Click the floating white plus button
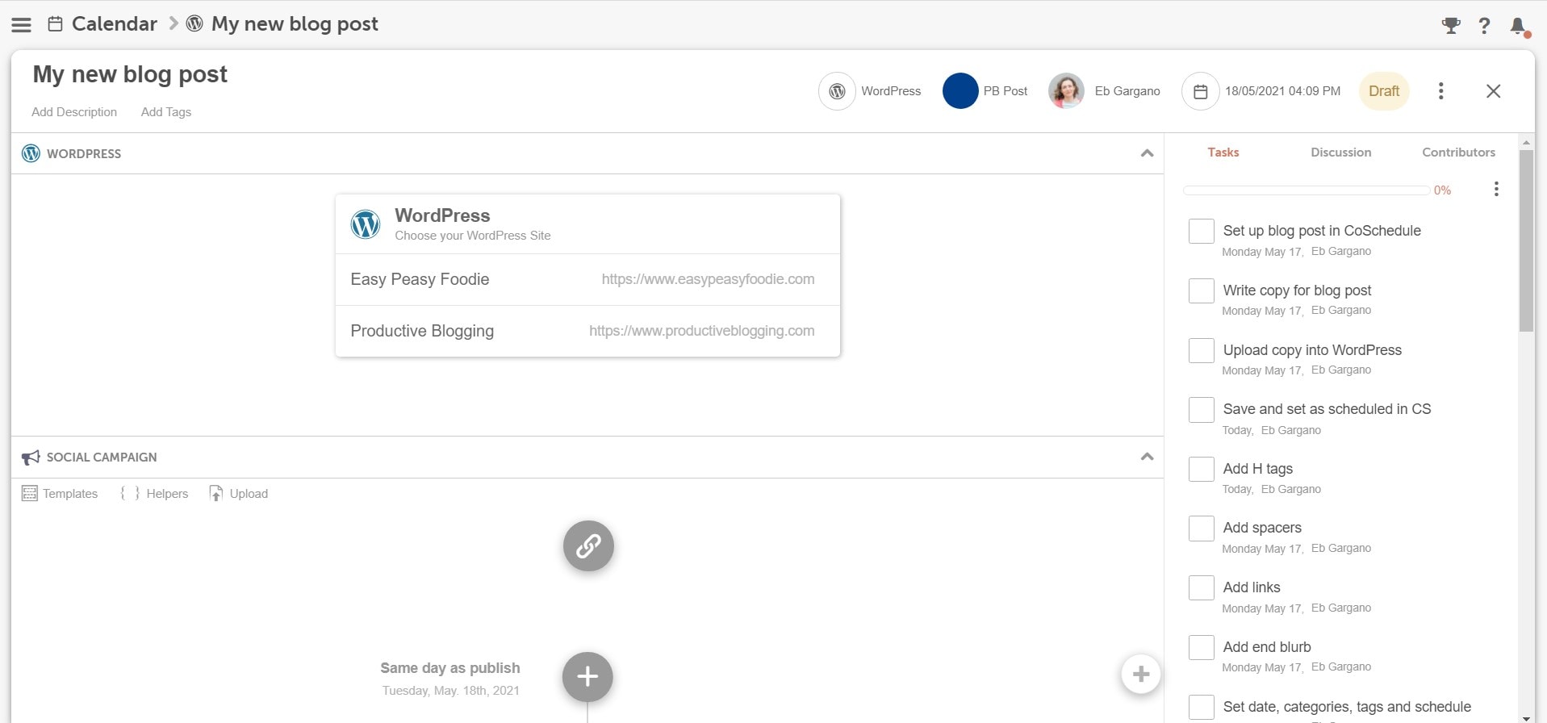Viewport: 1547px width, 723px height. pos(1141,675)
